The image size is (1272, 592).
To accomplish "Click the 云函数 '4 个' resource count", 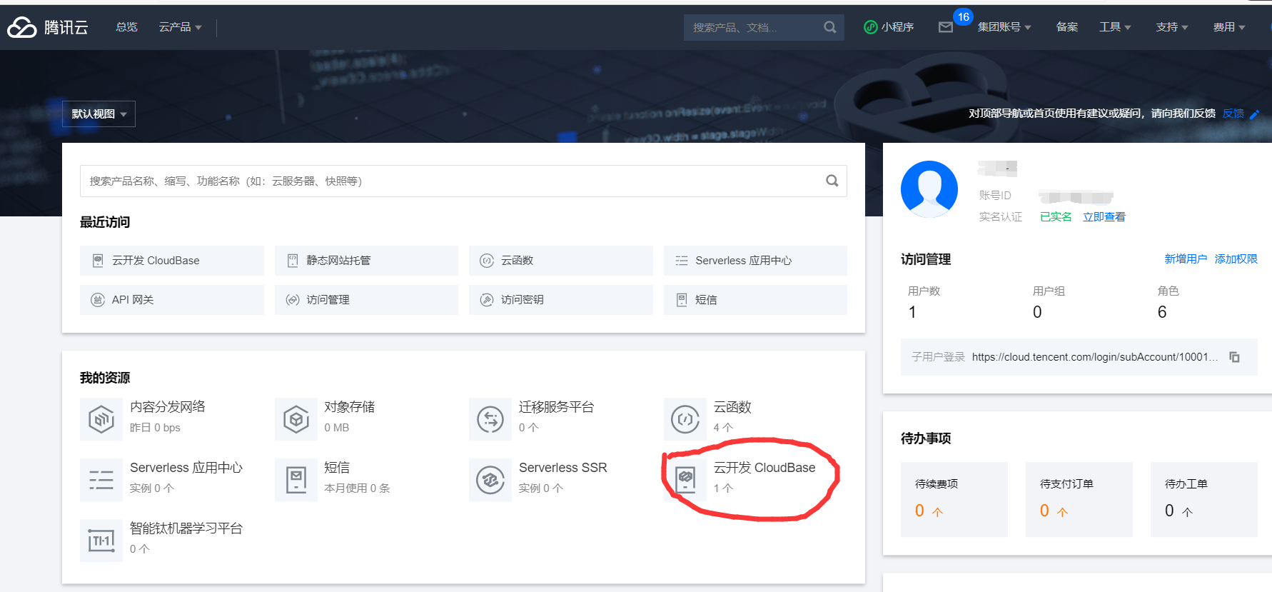I will pyautogui.click(x=723, y=428).
